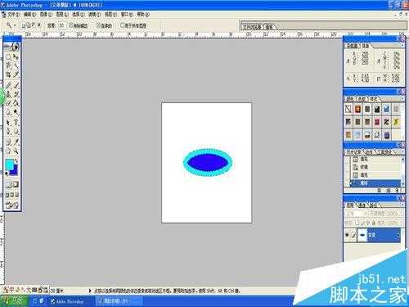Viewport: 409px width, 307px height.
Task: Select the Eyedropper tool
Action: click(x=16, y=142)
